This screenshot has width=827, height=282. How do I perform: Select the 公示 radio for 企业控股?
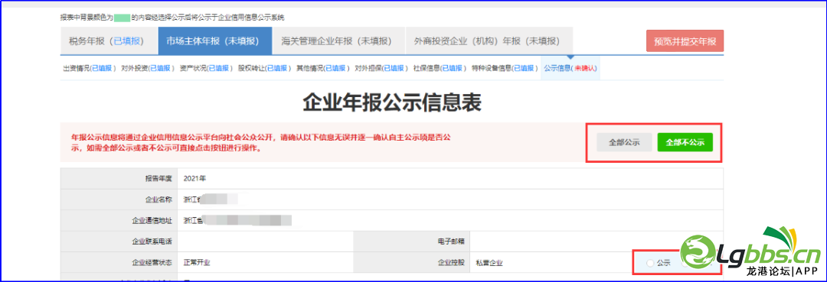pyautogui.click(x=650, y=263)
